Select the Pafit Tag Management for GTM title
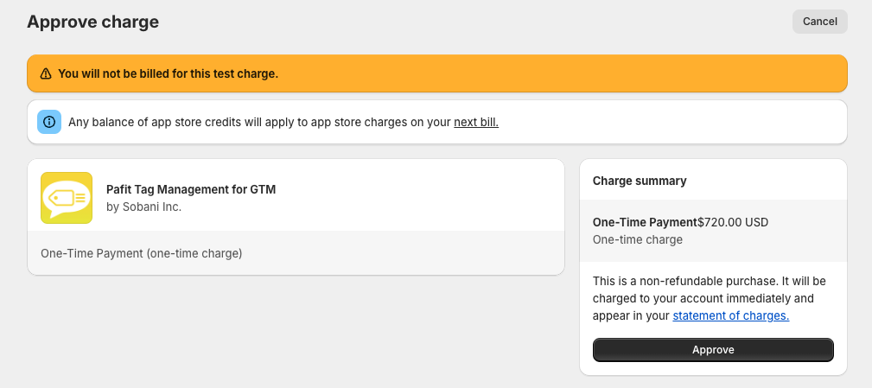The height and width of the screenshot is (388, 872). [191, 189]
